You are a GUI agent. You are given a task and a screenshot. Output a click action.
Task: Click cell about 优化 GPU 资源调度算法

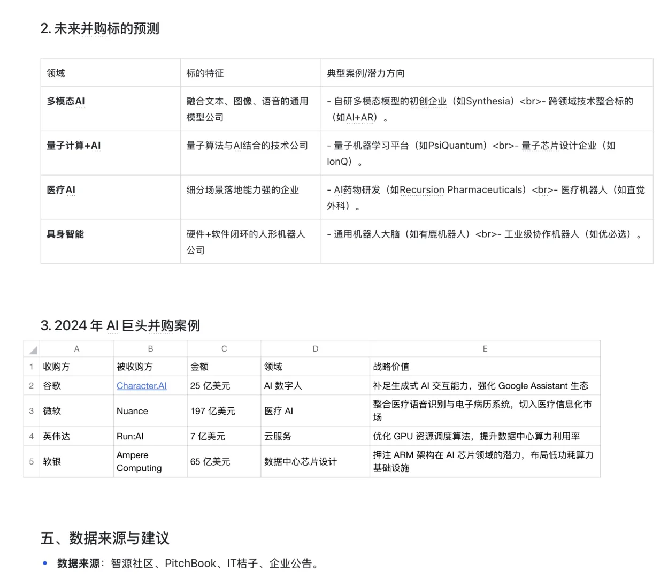[485, 436]
